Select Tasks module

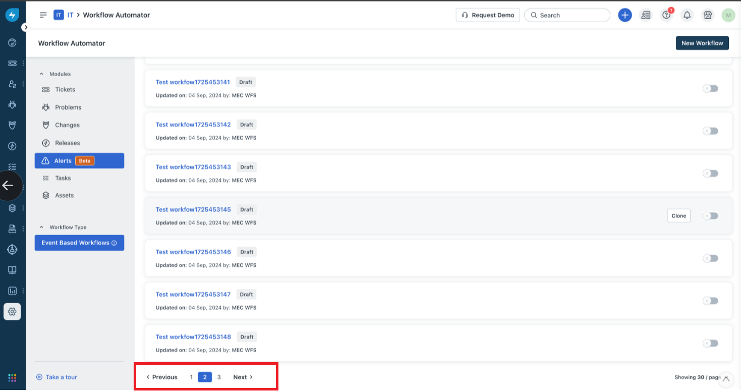pos(79,178)
